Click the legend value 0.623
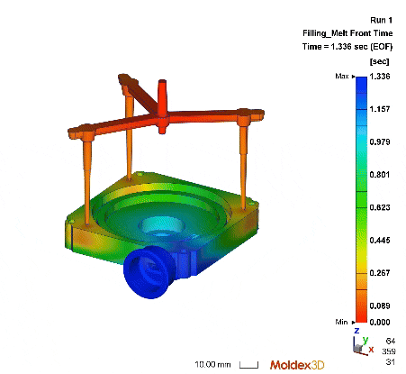 [380, 207]
